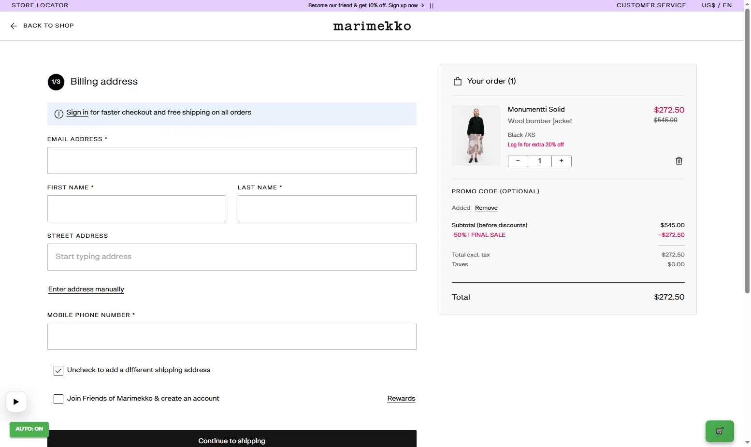Viewport: 751px width, 447px height.
Task: Increase quantity with the plus button
Action: [562, 161]
